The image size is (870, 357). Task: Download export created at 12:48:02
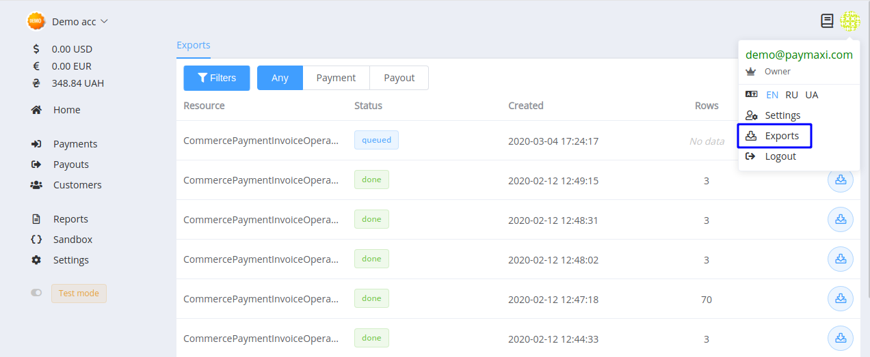841,259
